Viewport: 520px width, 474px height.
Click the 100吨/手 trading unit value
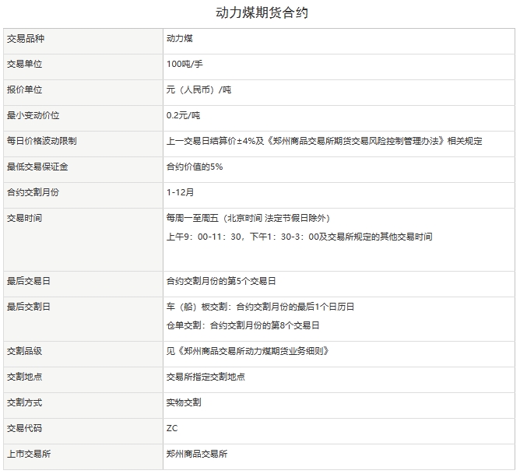point(184,64)
